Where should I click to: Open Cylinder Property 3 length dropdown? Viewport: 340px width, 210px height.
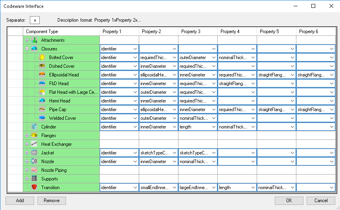point(213,127)
